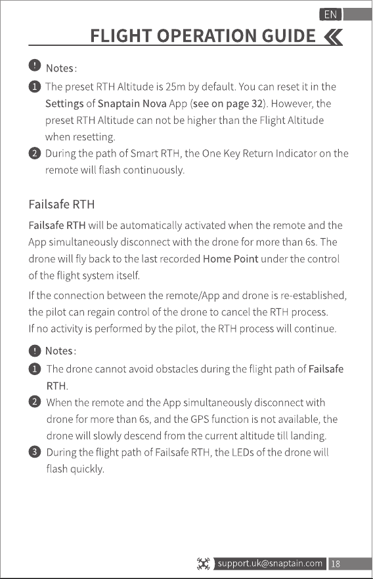Click the bold Failsafe RTH starting the paragraph
Screen dimensions: 373x579
(x=57, y=226)
